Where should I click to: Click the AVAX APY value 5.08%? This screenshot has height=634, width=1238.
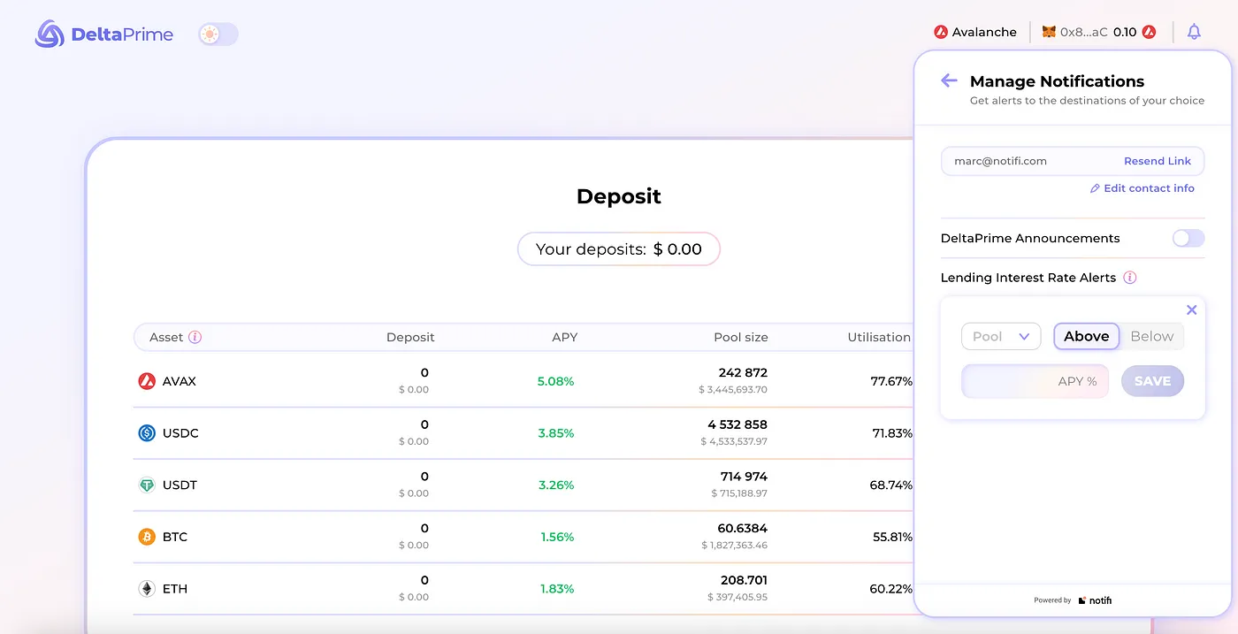pos(555,381)
